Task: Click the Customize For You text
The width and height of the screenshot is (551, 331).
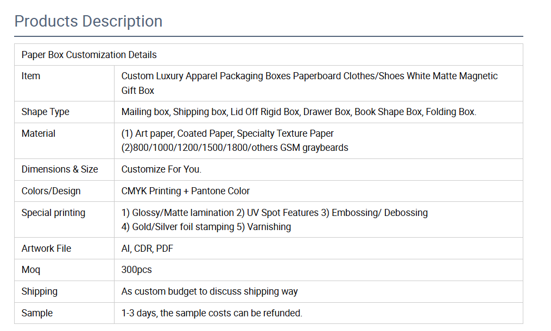Action: click(x=161, y=169)
